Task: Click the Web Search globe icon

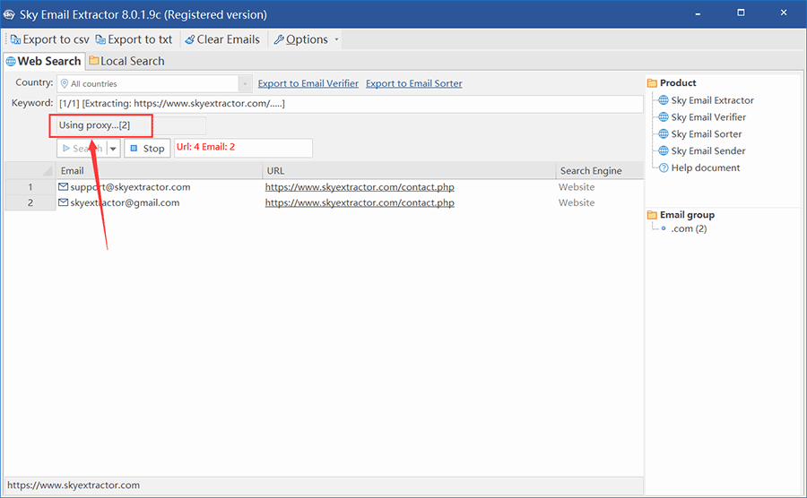Action: pyautogui.click(x=11, y=61)
